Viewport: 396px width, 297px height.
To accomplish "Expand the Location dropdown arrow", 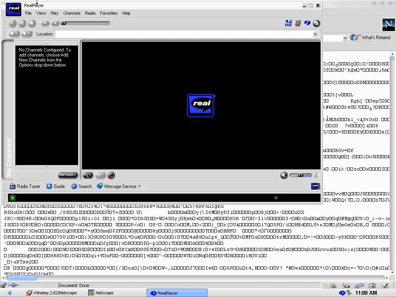I will [315, 34].
